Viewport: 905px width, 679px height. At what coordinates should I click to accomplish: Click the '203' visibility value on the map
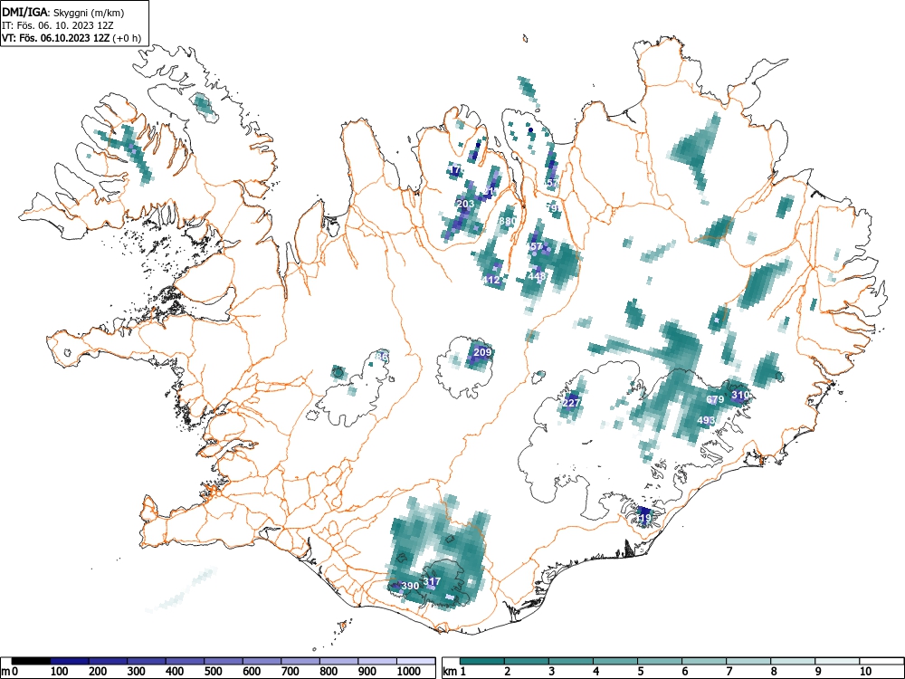pyautogui.click(x=465, y=204)
